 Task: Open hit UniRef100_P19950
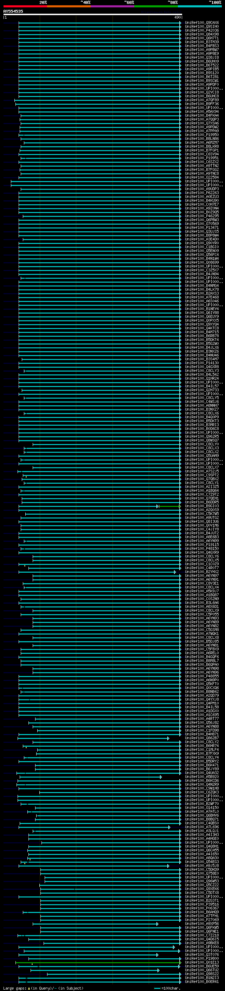202,135
